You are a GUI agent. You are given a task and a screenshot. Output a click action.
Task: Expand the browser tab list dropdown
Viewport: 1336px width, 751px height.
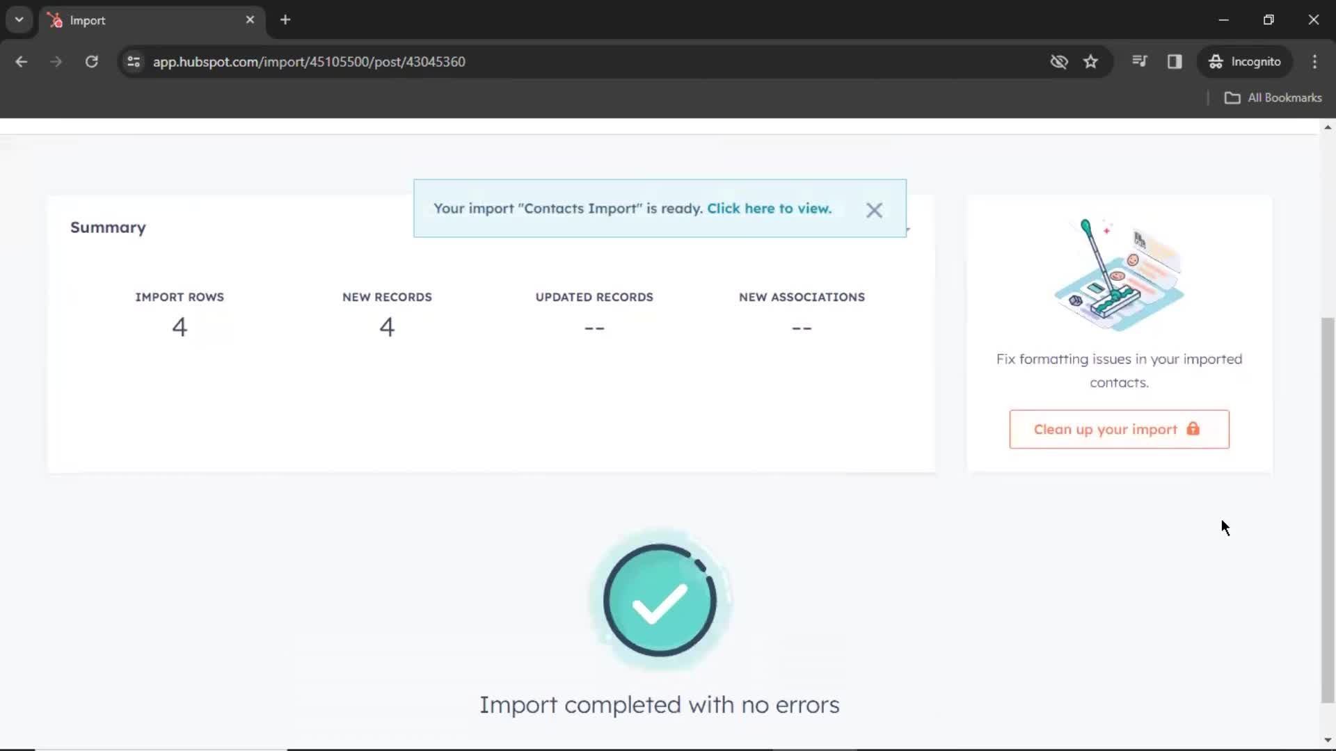(x=18, y=19)
